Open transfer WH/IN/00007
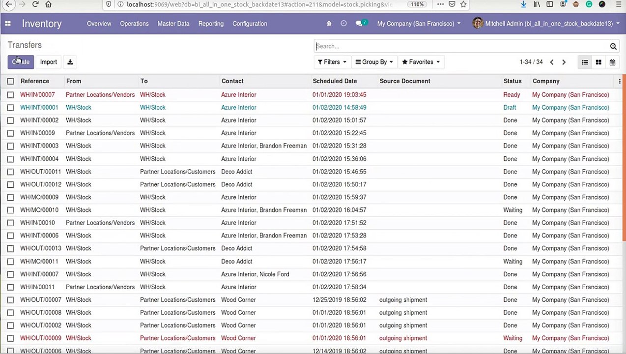626x354 pixels. [x=37, y=94]
